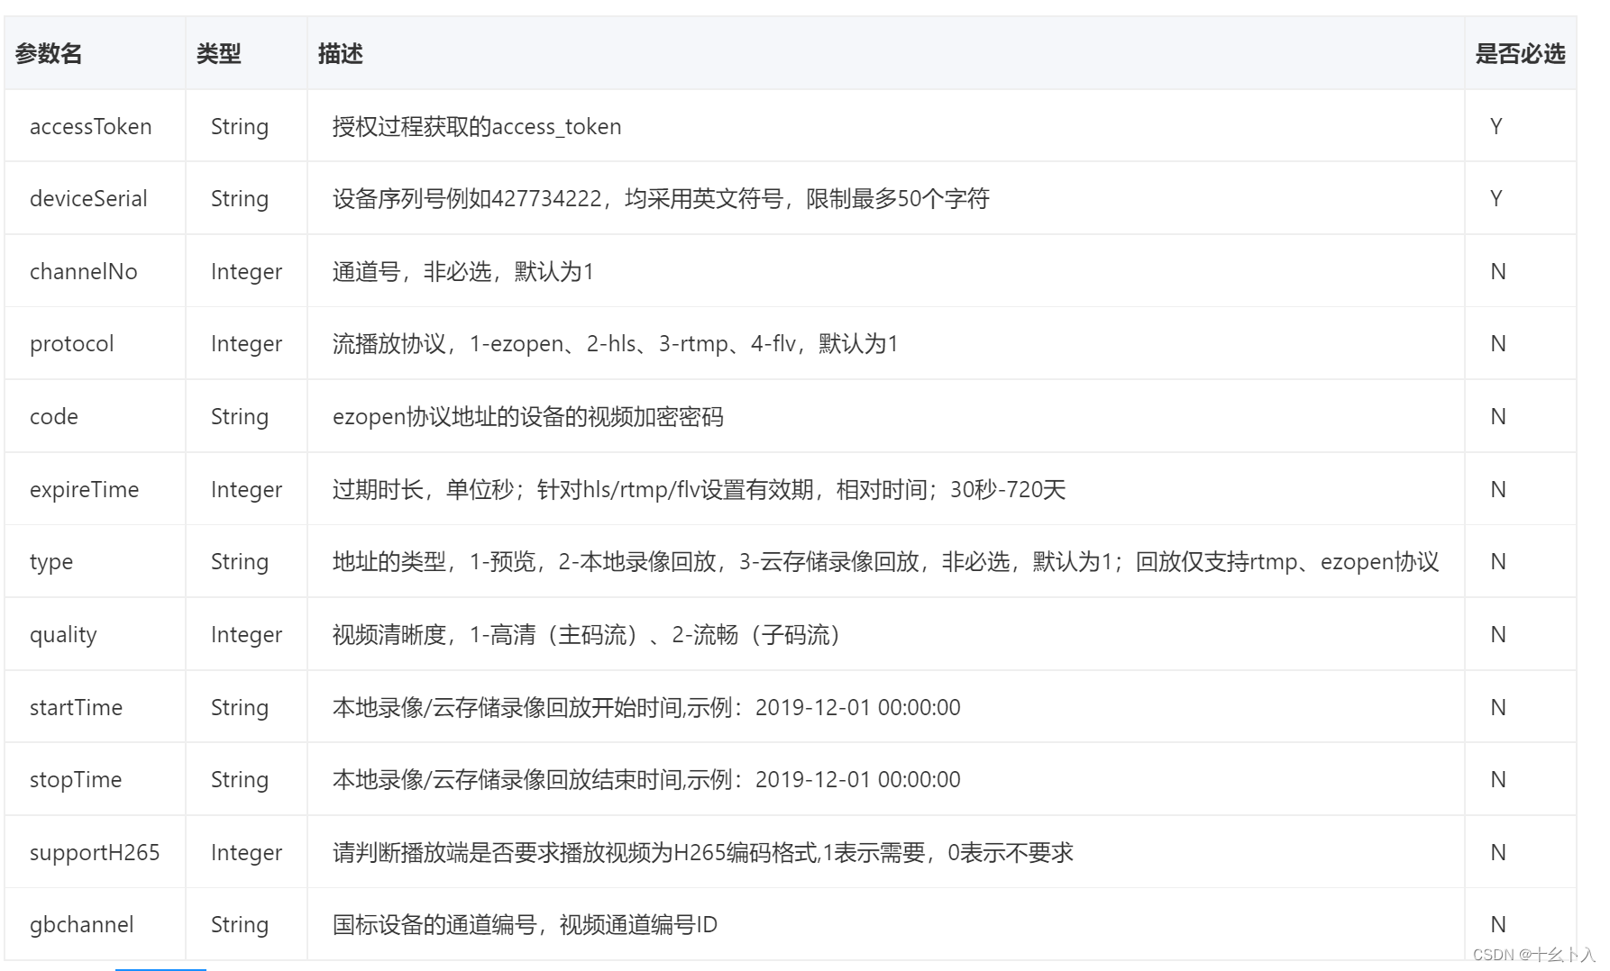
Task: Click the 是否必选 column header
Action: point(1520,54)
